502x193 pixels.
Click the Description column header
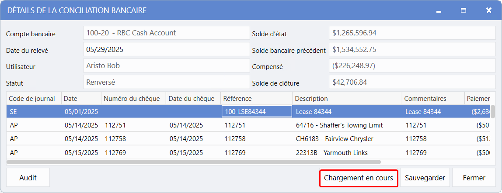click(346, 99)
